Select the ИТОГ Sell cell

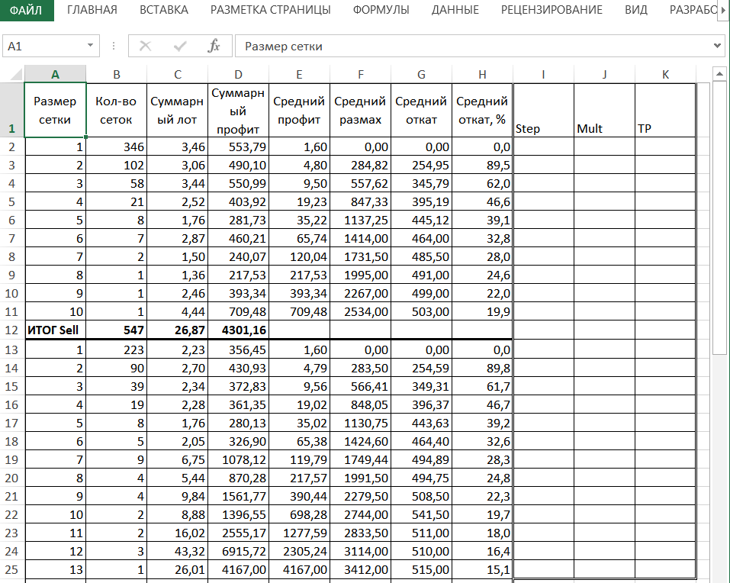pyautogui.click(x=55, y=330)
